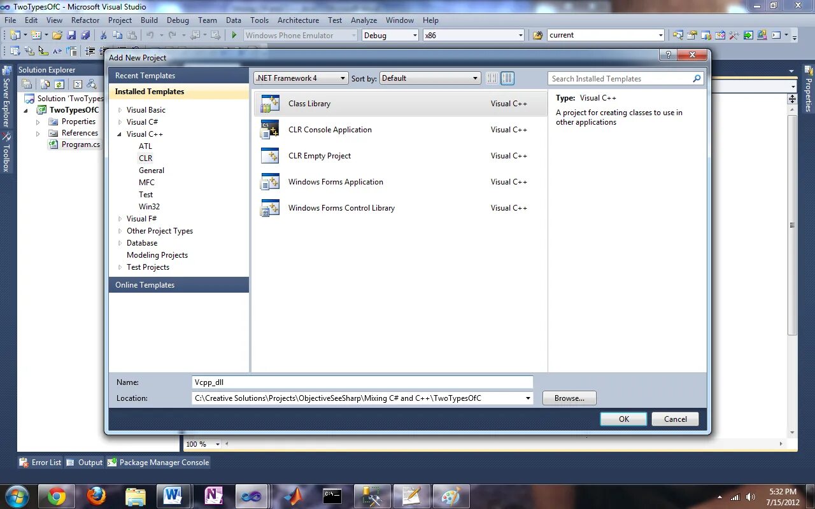
Task: Select the small icons view button
Action: (x=492, y=78)
